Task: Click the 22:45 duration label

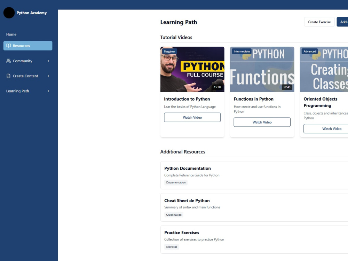Action: click(x=287, y=87)
